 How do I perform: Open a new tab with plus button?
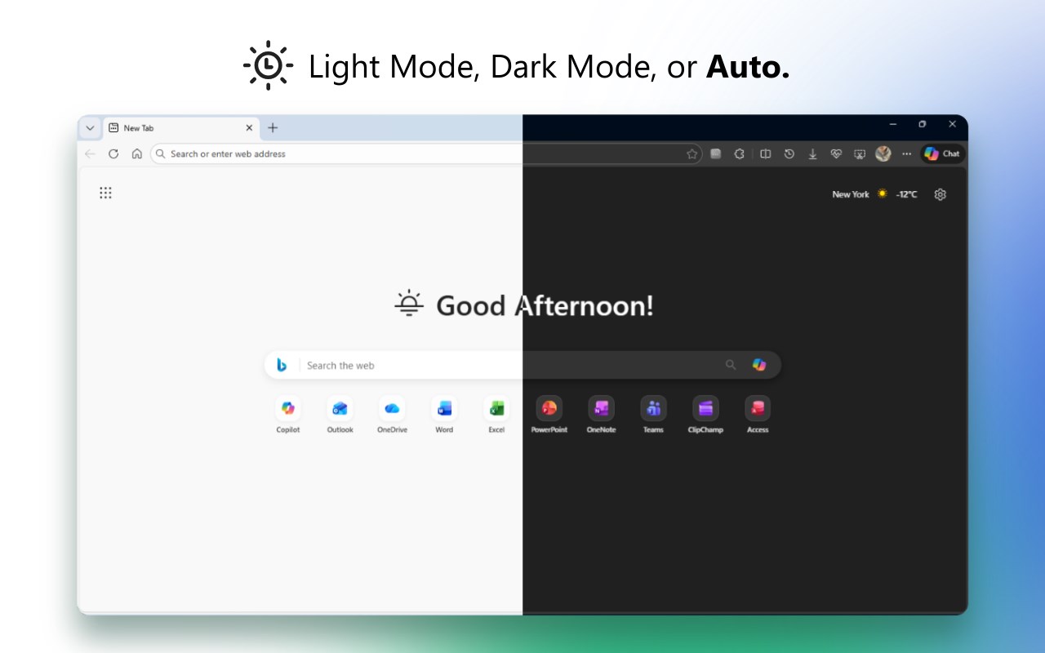[273, 128]
